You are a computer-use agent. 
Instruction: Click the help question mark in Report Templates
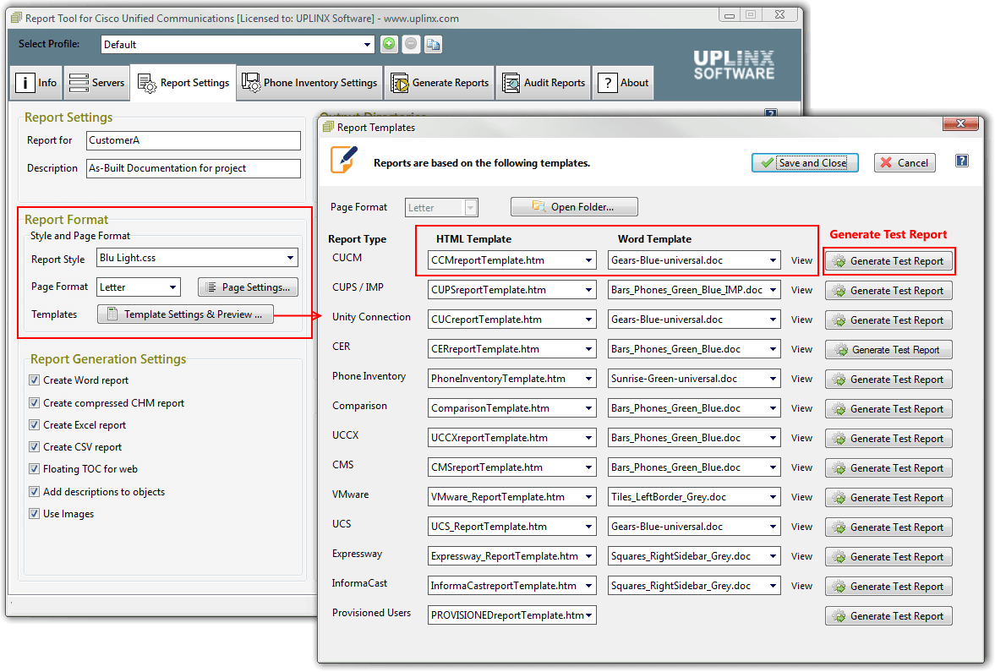962,161
